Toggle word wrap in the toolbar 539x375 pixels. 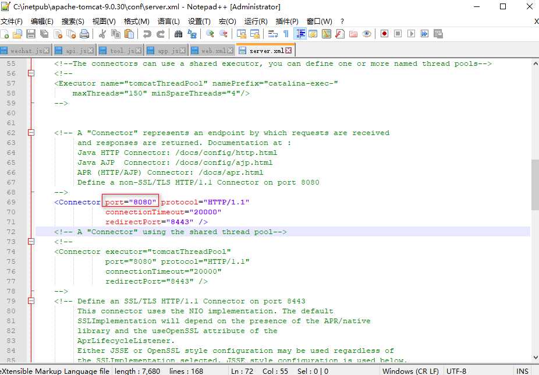tap(273, 34)
